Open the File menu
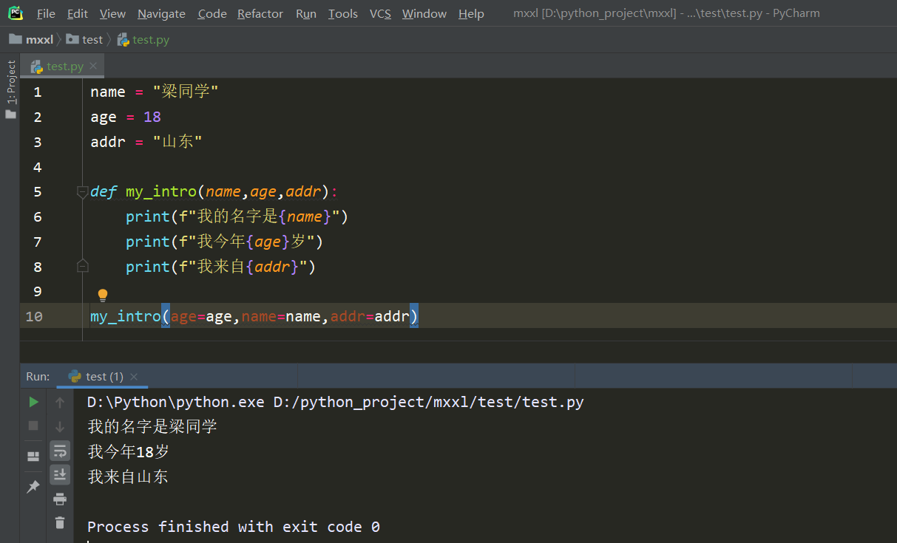Screen dimensions: 897x543 46,13
